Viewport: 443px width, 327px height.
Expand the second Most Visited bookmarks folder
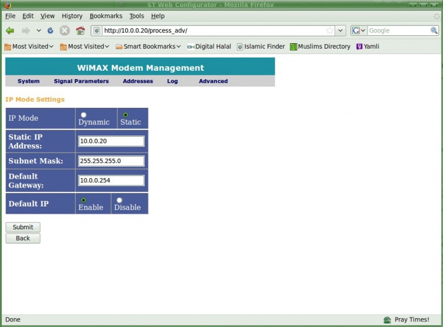85,46
